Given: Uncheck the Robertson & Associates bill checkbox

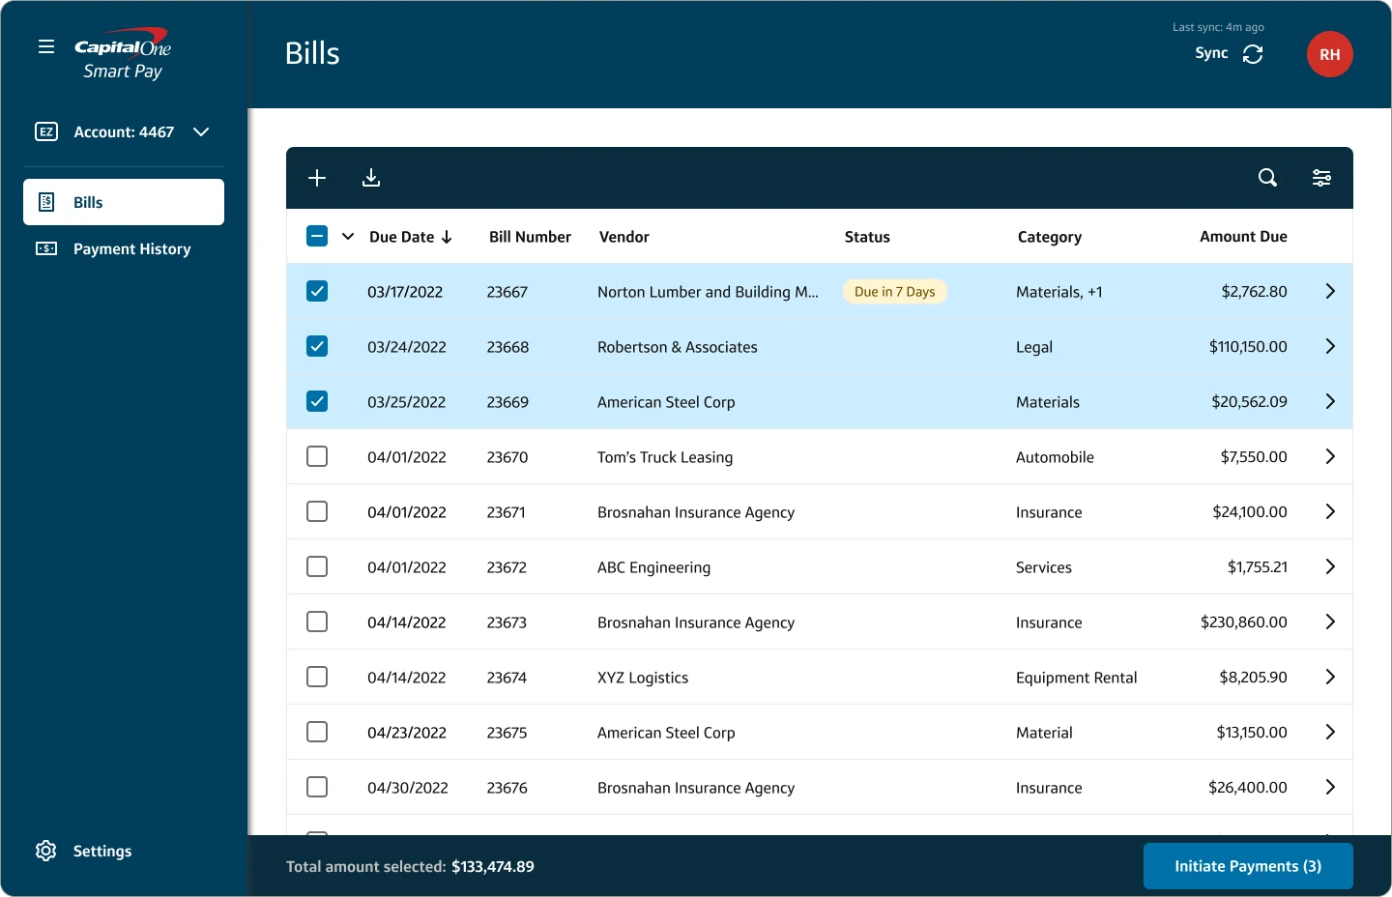Looking at the screenshot, I should tap(317, 346).
